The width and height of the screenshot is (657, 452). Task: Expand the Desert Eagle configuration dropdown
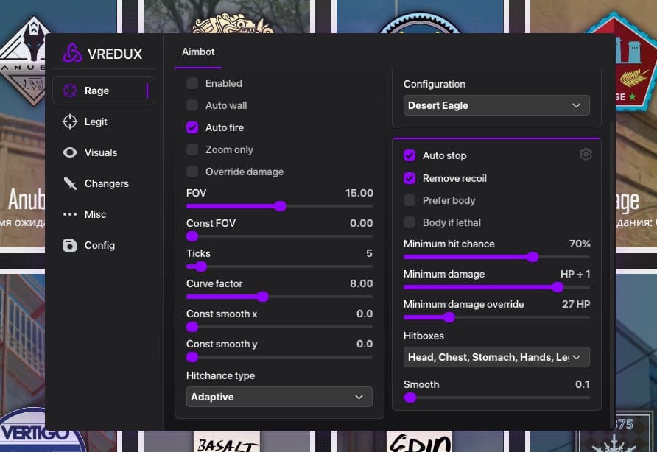(x=496, y=105)
